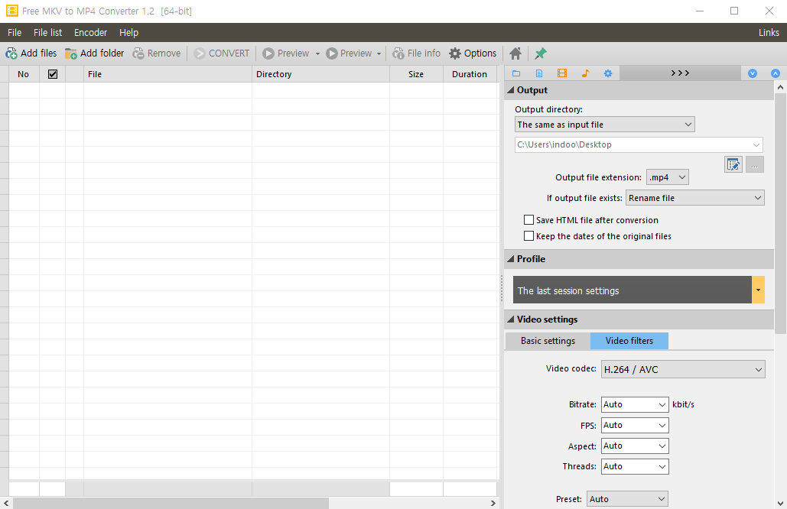Open the Video codec dropdown
Screen dimensions: 787x509
tap(683, 370)
